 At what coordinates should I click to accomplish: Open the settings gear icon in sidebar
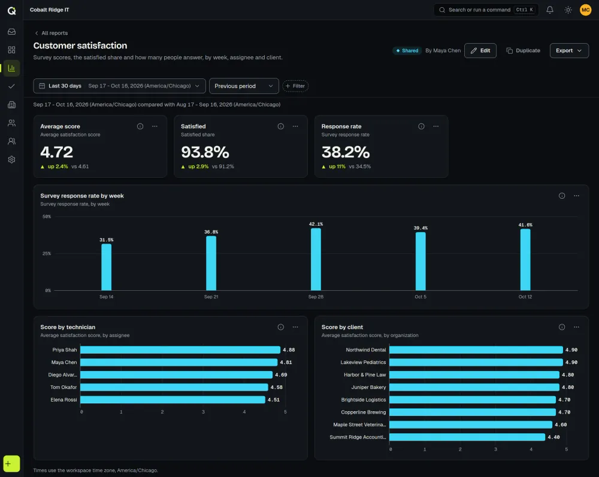pyautogui.click(x=11, y=160)
